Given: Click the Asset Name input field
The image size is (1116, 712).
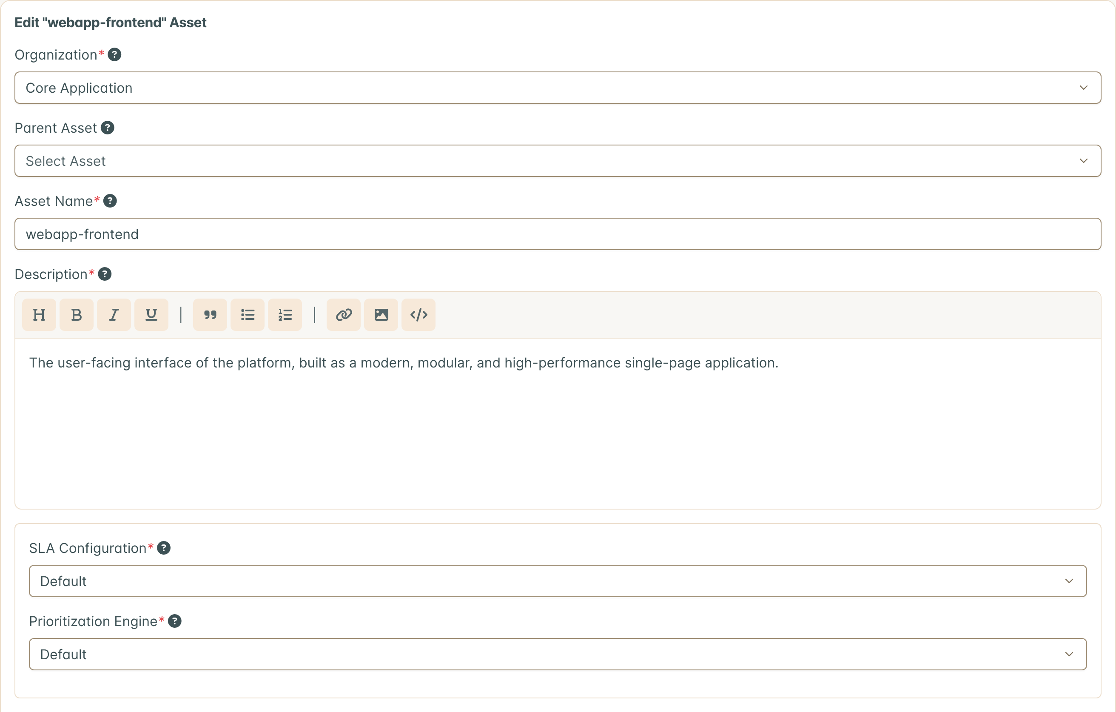Looking at the screenshot, I should click(x=558, y=234).
